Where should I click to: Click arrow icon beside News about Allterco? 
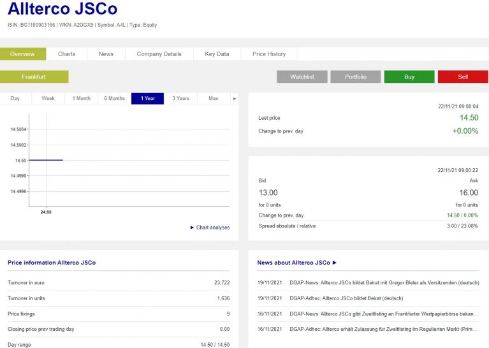click(x=334, y=263)
